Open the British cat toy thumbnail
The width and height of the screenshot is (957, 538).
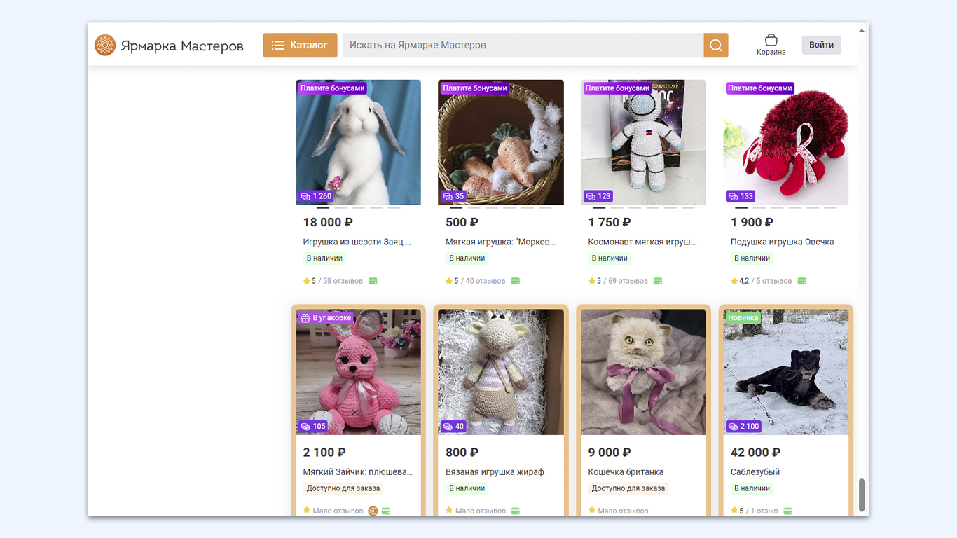(643, 372)
